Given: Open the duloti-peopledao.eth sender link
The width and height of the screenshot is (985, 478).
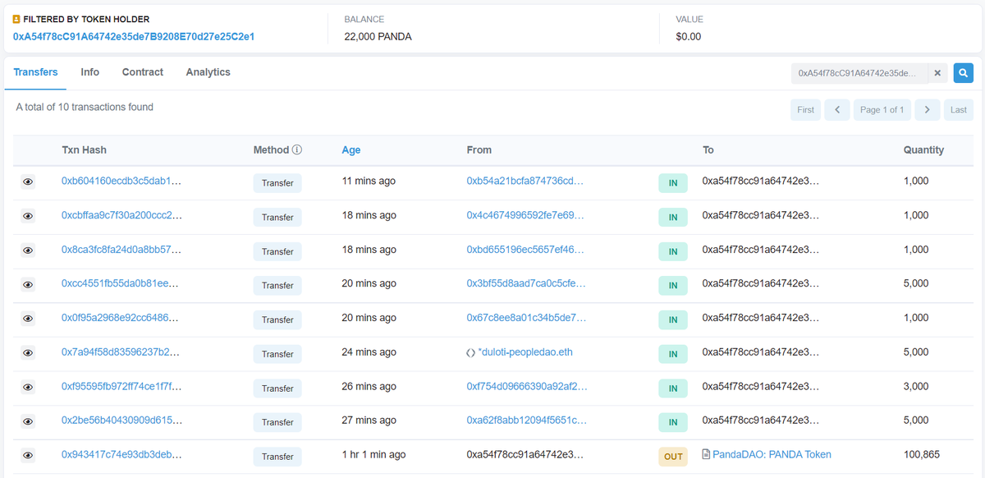Looking at the screenshot, I should [525, 352].
